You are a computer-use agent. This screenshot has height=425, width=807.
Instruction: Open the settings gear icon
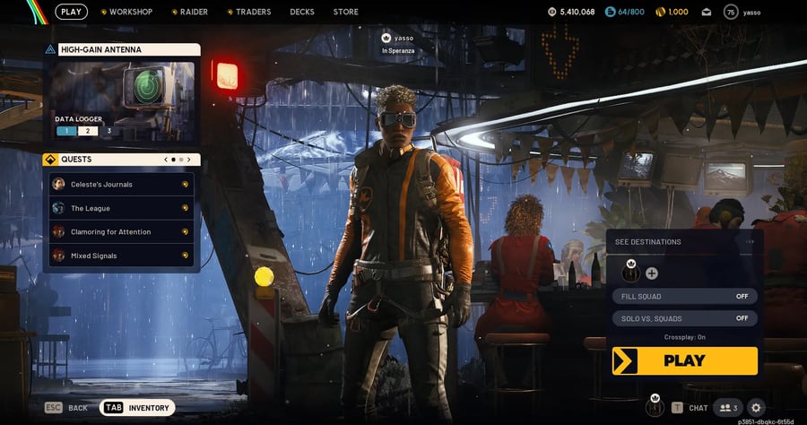click(x=756, y=407)
